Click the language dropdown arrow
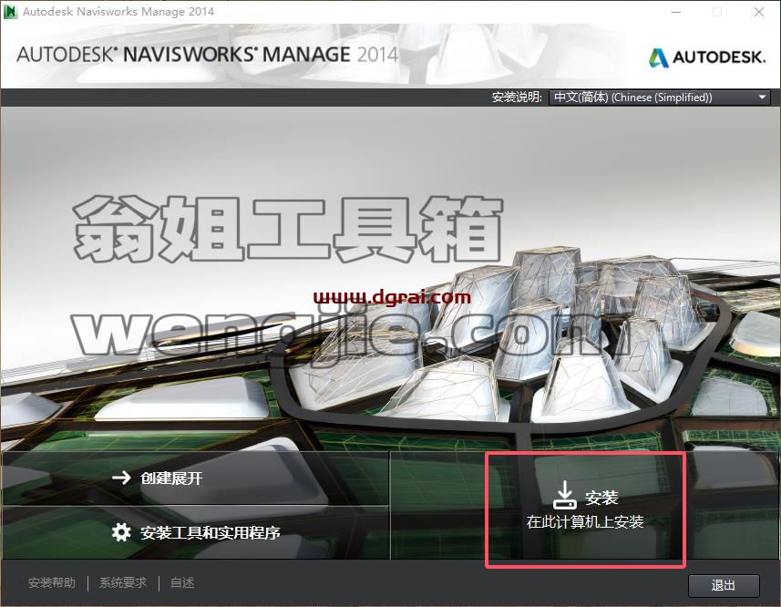The height and width of the screenshot is (607, 781). [x=762, y=98]
